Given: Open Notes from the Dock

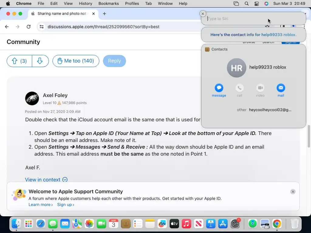Looking at the screenshot, I should point(150,224).
